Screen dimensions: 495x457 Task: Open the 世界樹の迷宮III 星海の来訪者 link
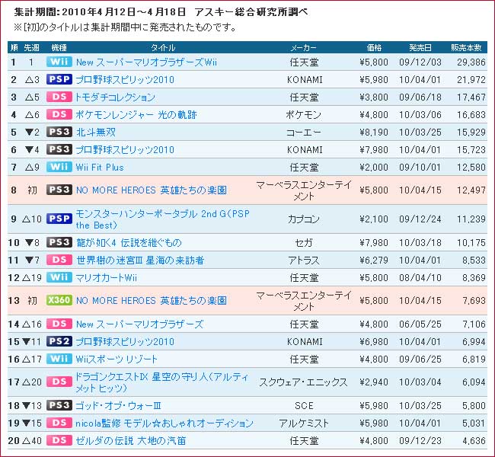tap(140, 260)
